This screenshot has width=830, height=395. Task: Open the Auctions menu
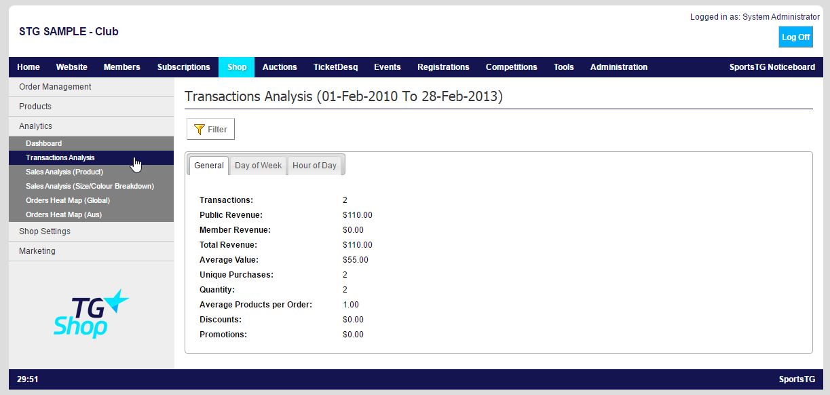(x=280, y=67)
